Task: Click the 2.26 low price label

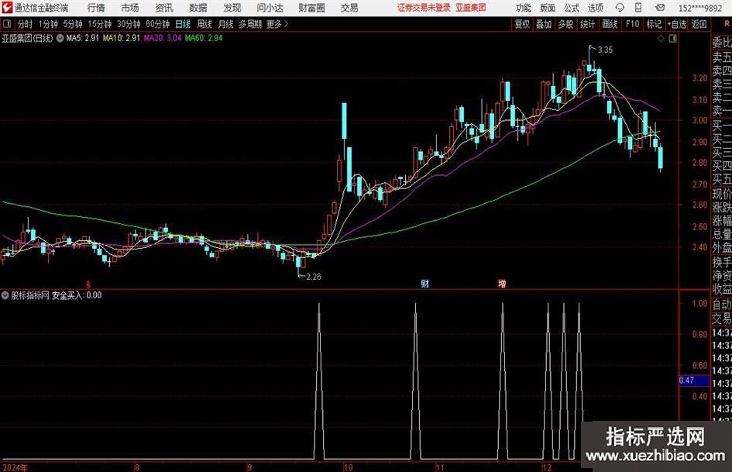Action: point(314,277)
